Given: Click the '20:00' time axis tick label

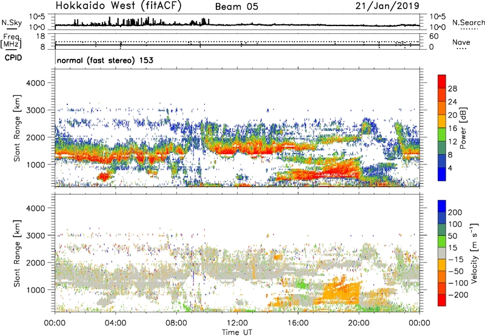Looking at the screenshot, I should click(358, 323).
